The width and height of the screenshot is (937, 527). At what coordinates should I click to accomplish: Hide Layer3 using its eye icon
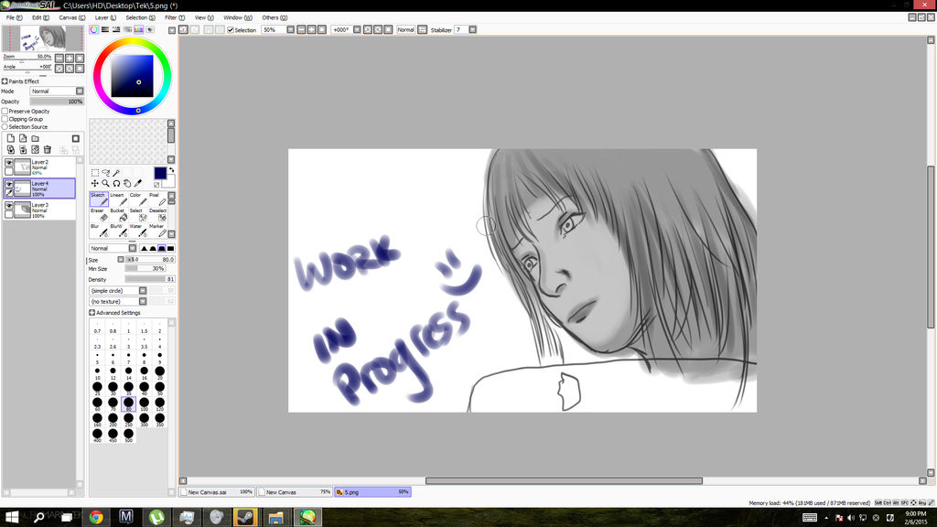coord(9,206)
